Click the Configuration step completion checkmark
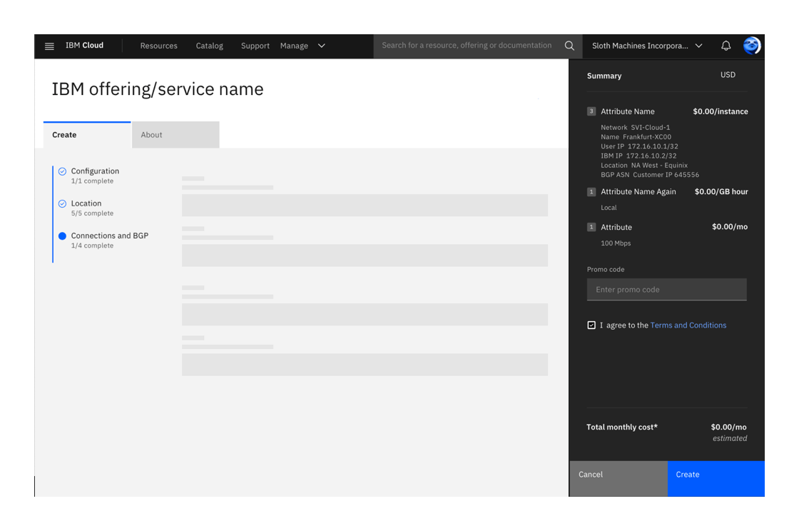 (x=62, y=171)
